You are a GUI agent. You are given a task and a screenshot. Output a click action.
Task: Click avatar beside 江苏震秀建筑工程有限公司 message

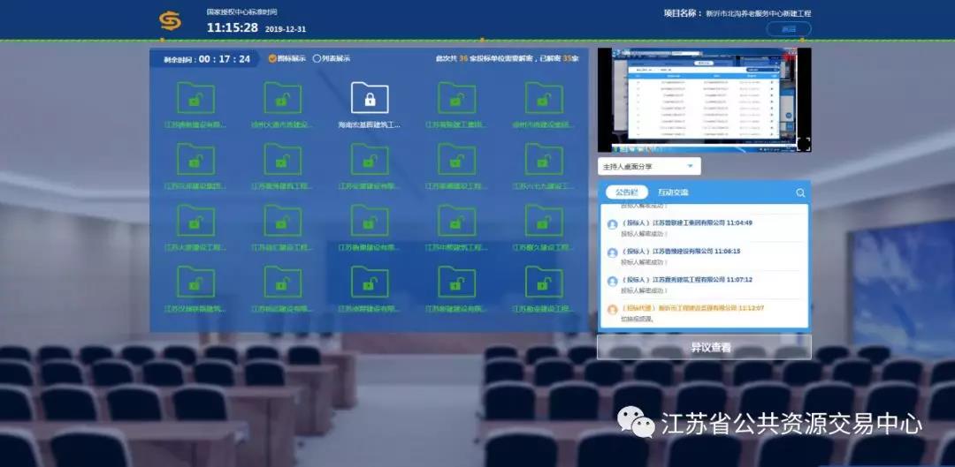click(x=612, y=281)
